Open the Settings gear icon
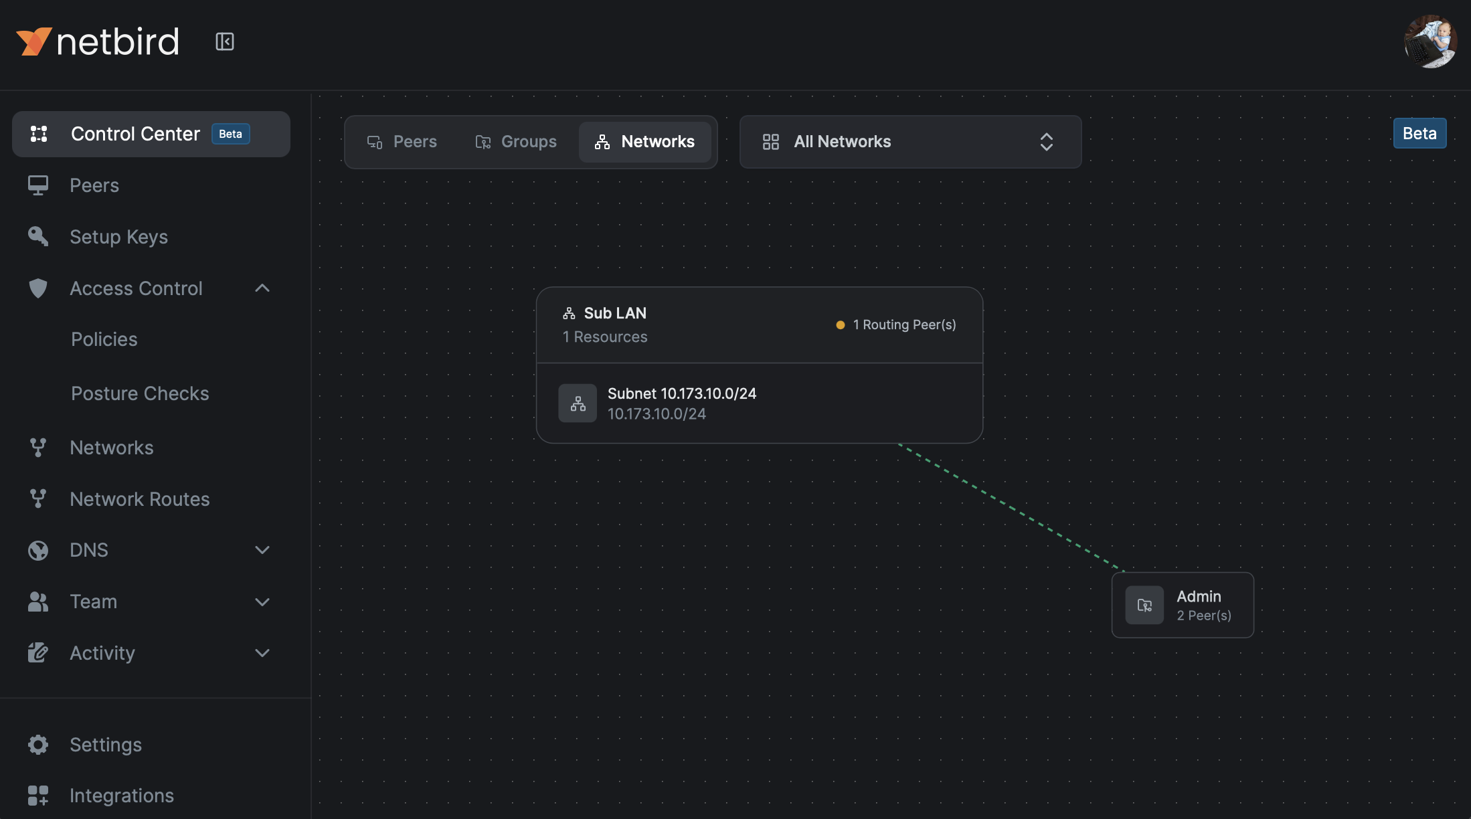1471x819 pixels. click(38, 744)
